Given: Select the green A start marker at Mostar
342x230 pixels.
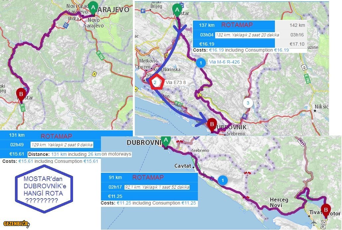Looking at the screenshot, I should (x=177, y=10).
